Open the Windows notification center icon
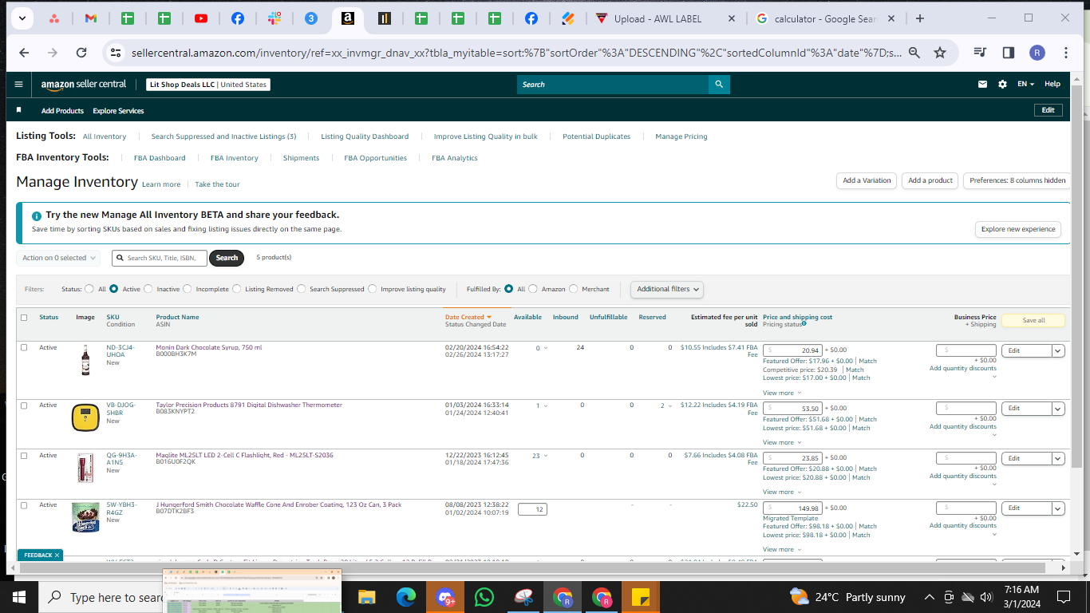Viewport: 1090px width, 613px height. click(1064, 597)
